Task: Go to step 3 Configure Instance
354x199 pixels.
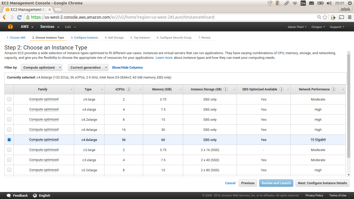Action: pos(84,38)
